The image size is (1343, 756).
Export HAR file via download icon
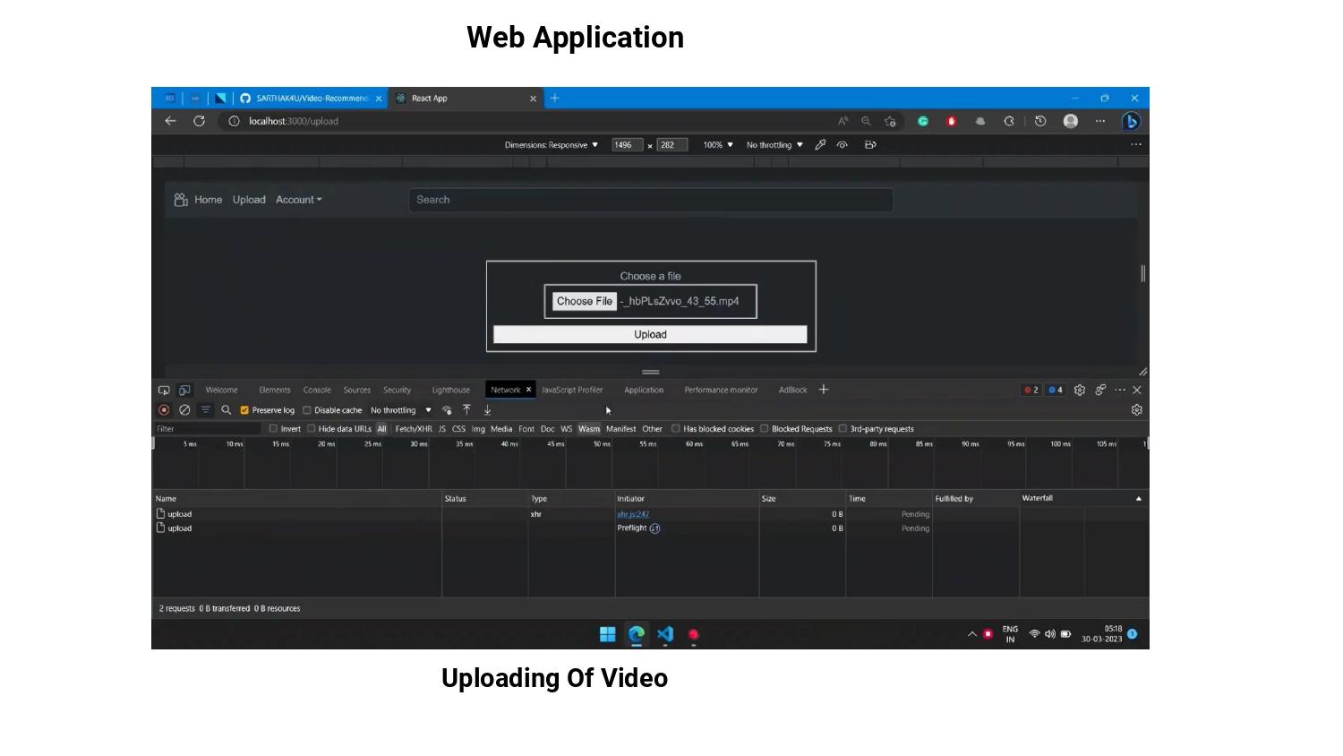[487, 409]
